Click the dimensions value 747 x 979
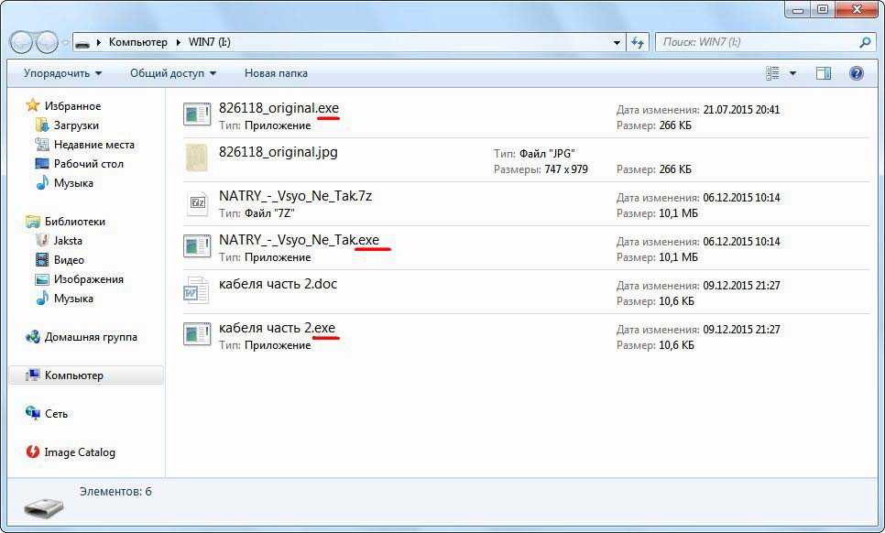 pyautogui.click(x=566, y=169)
